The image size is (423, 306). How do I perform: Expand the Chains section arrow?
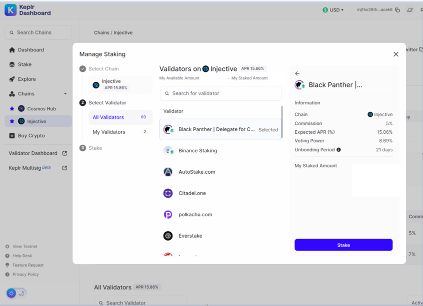click(x=65, y=94)
